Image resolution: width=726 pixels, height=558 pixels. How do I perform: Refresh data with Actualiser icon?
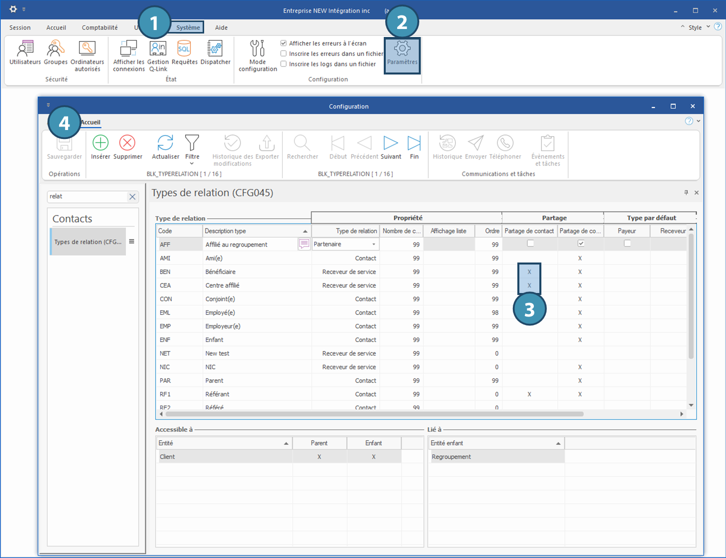click(x=165, y=143)
